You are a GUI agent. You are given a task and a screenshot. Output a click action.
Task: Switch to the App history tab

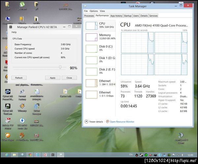coord(116,16)
